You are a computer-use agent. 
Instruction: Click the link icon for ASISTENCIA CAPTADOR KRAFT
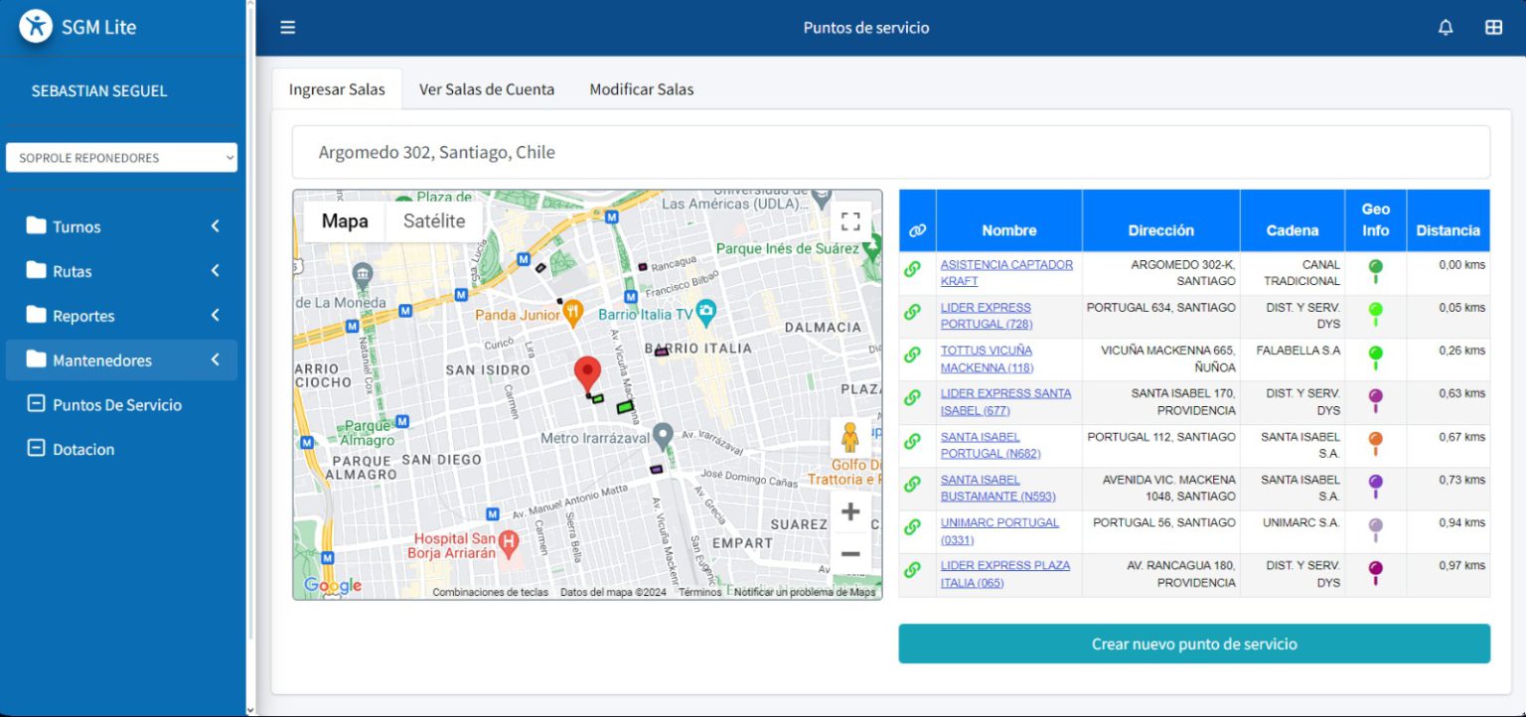[x=912, y=269]
